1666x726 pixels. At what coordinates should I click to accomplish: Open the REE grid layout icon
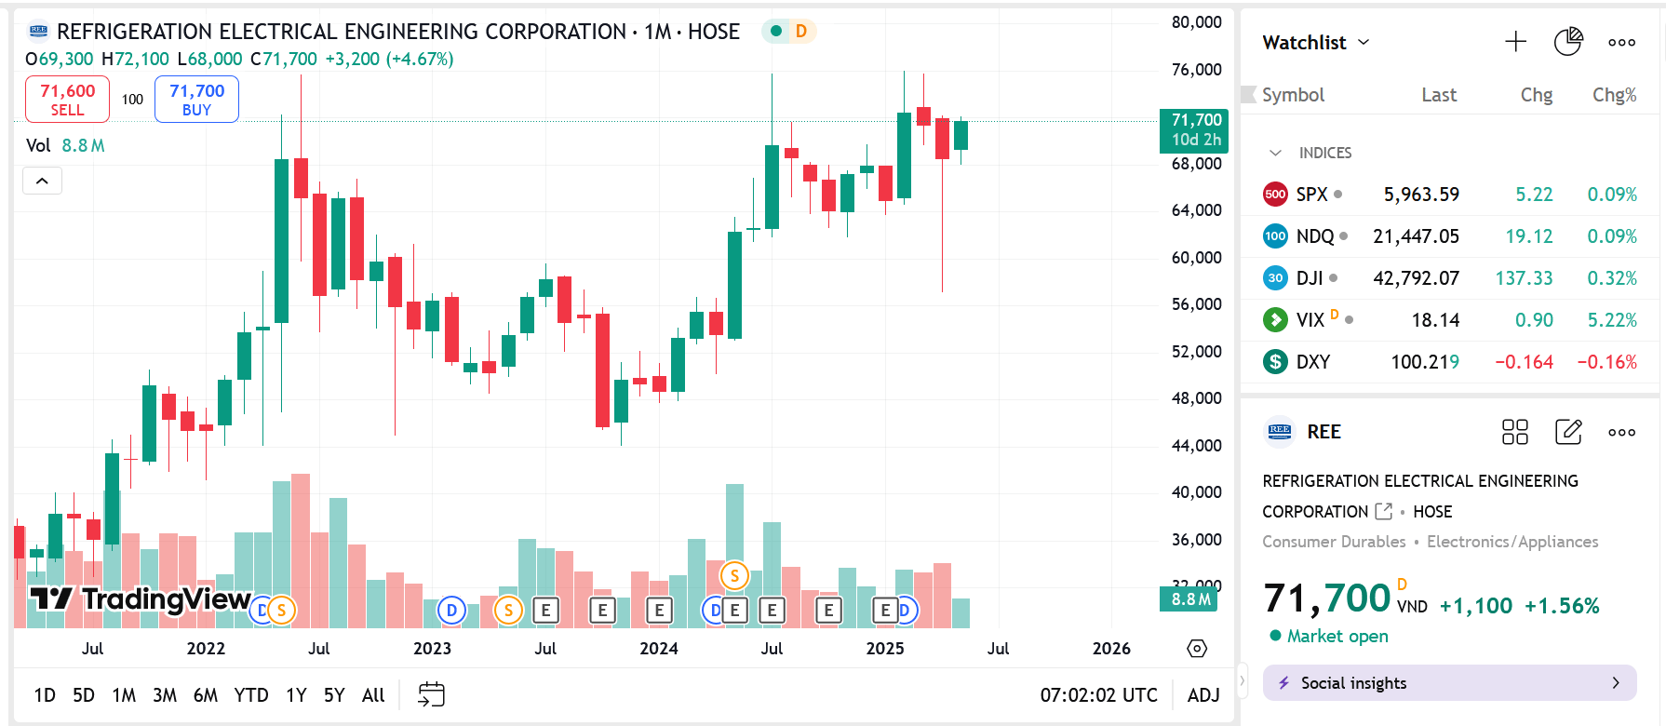pyautogui.click(x=1515, y=432)
